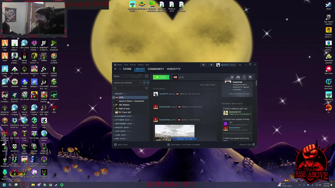Open the VEIN screenshot thumbnail in activity
This screenshot has width=335, height=188.
175,133
